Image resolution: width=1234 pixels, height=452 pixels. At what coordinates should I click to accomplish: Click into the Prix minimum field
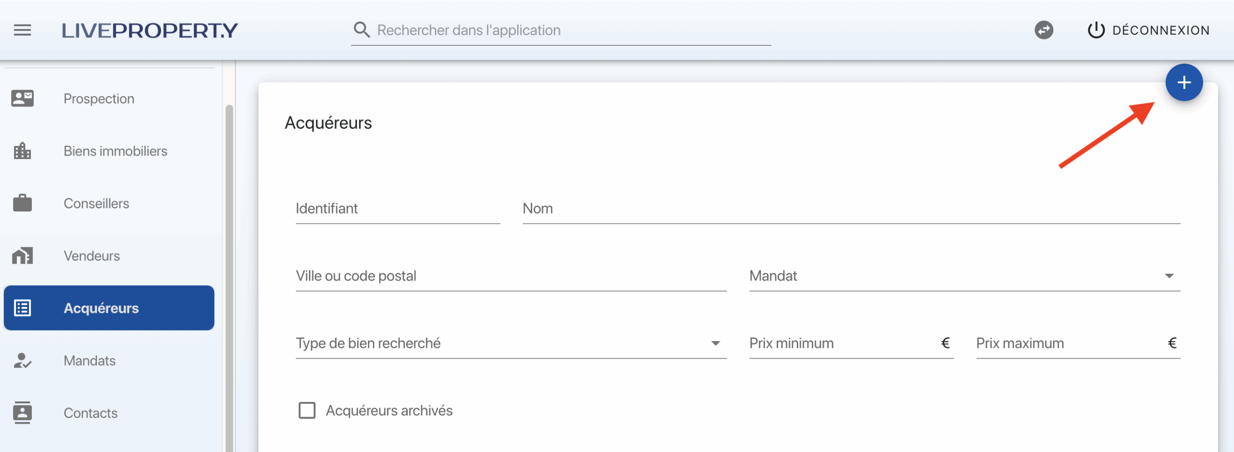(844, 344)
